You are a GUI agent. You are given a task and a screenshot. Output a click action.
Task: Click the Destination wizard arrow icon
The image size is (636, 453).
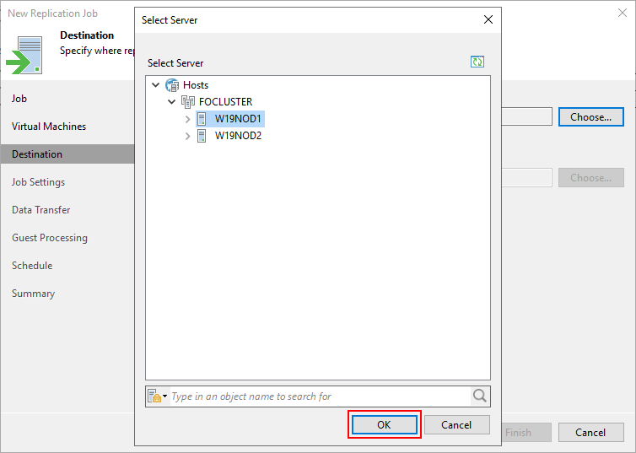(24, 56)
